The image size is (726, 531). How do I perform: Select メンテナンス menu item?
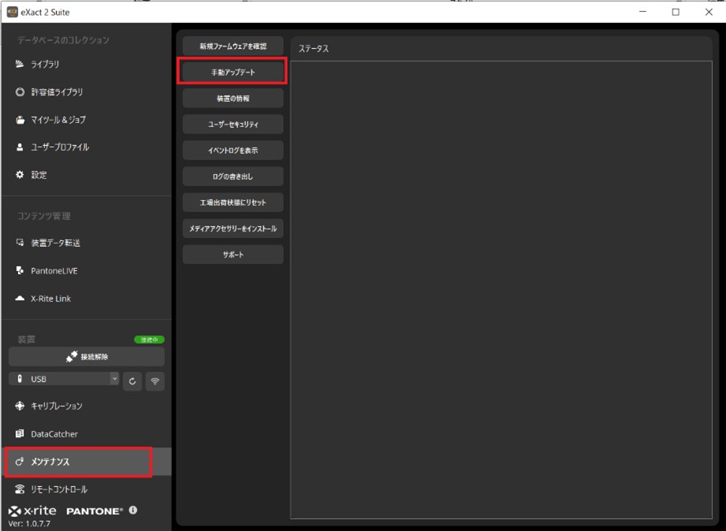click(x=86, y=462)
